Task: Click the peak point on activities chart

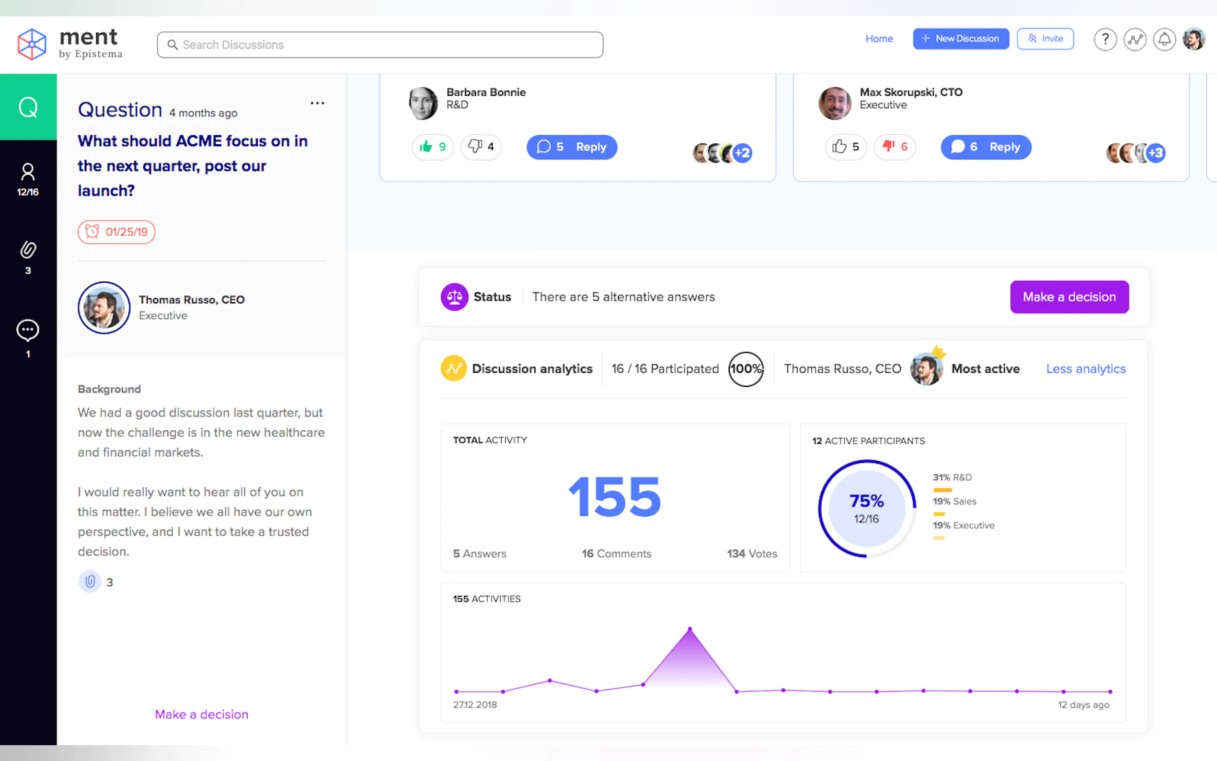Action: 690,629
